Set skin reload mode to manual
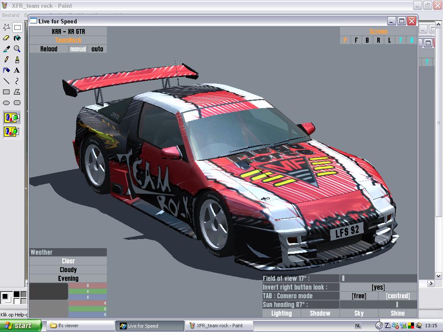The image size is (443, 332). (78, 49)
